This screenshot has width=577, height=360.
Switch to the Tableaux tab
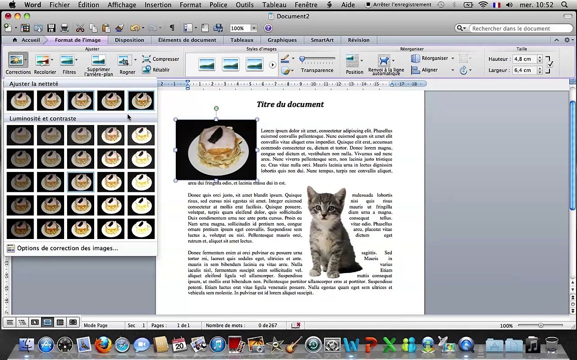242,40
